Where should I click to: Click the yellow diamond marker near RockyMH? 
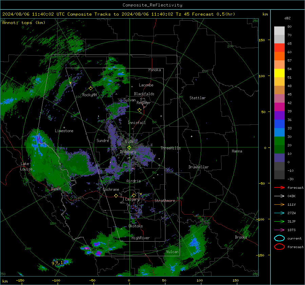point(90,88)
